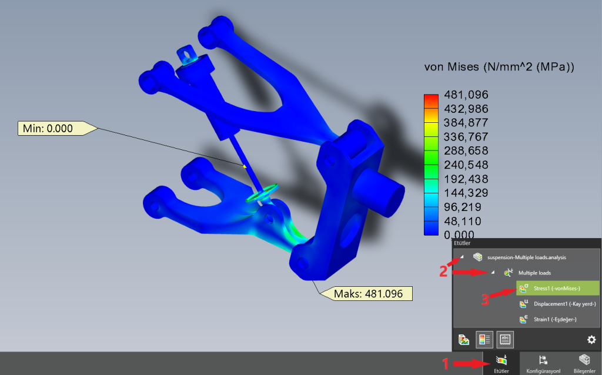Click the Strain1 epsilon plot icon
Image resolution: width=602 pixels, height=375 pixels.
523,319
